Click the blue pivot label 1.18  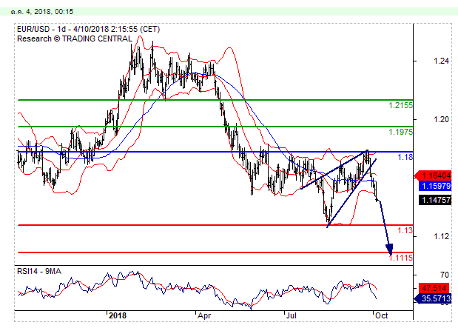tap(405, 157)
